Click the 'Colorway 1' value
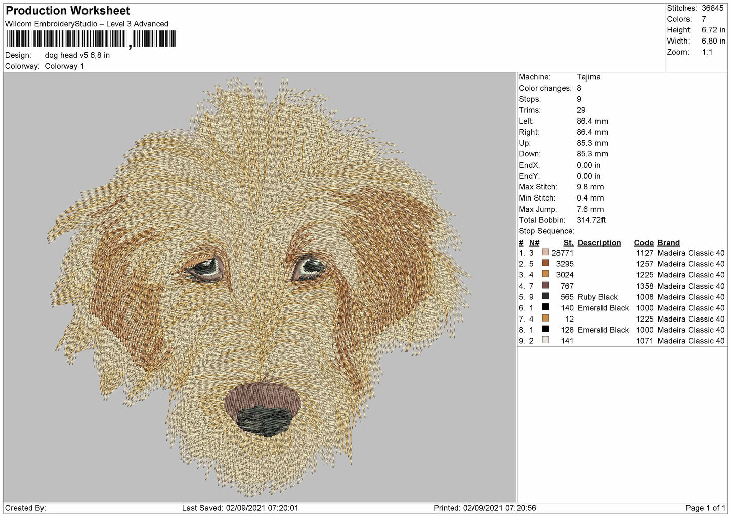 (x=64, y=66)
